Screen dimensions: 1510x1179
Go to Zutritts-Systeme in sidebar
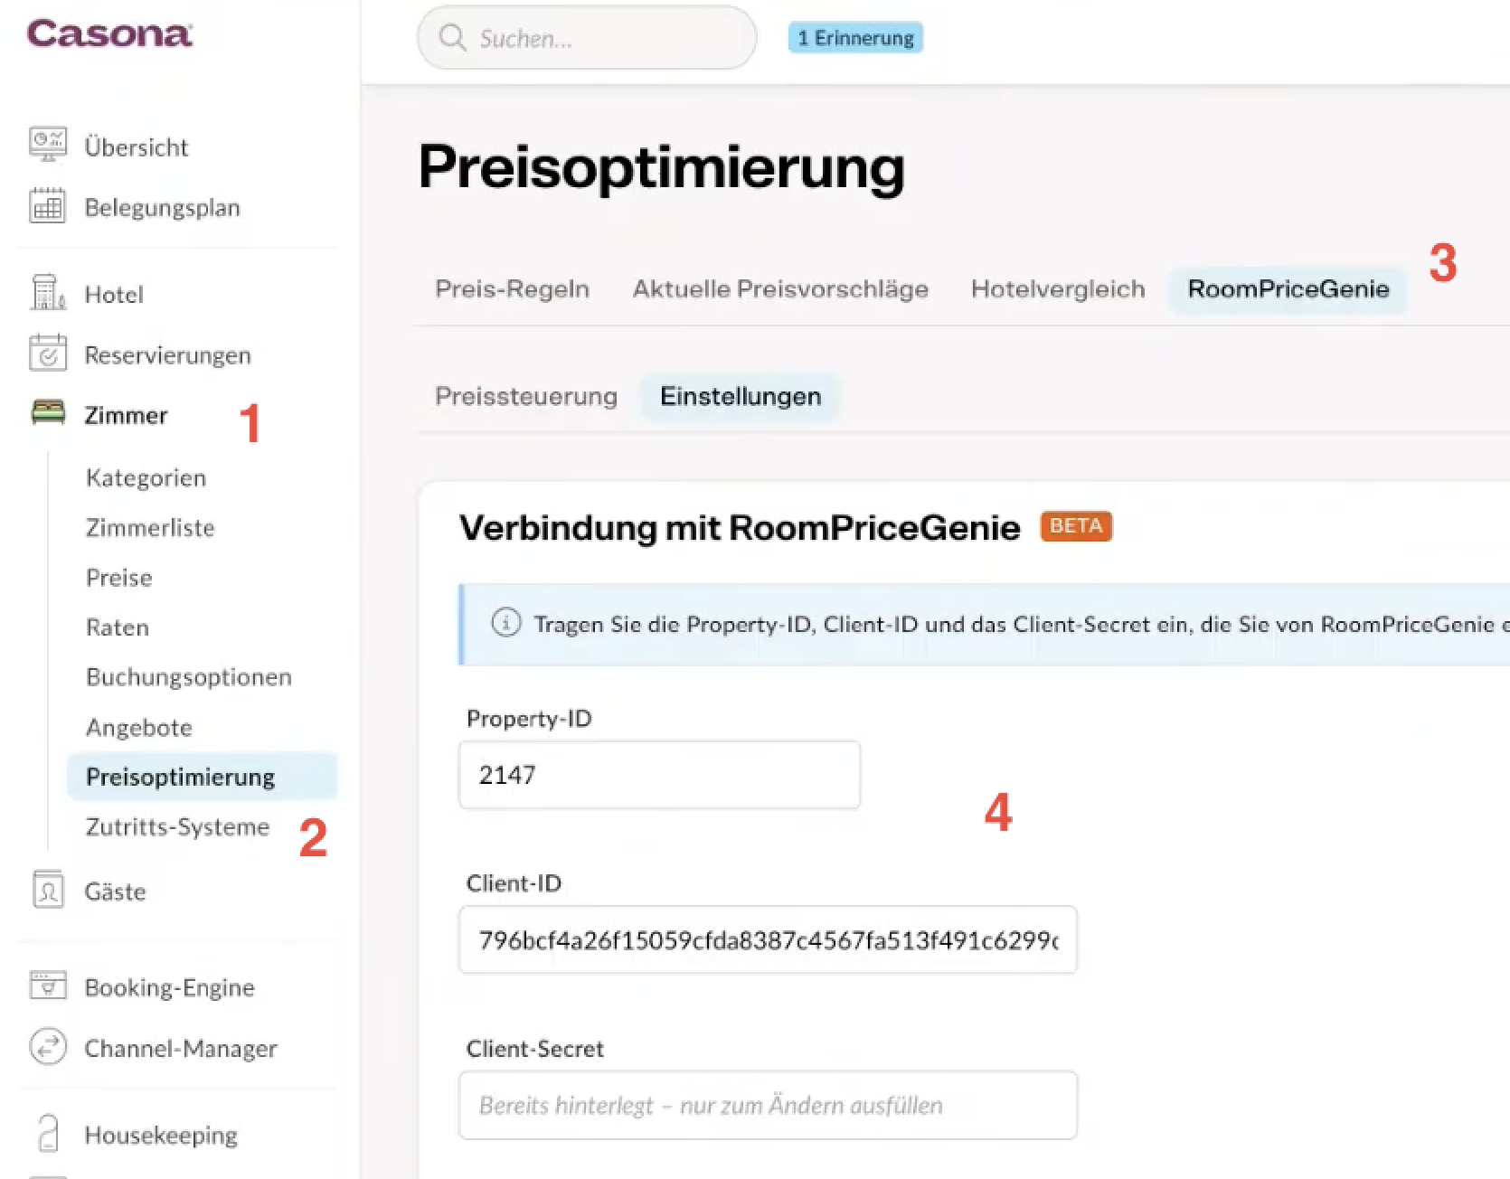(x=177, y=826)
